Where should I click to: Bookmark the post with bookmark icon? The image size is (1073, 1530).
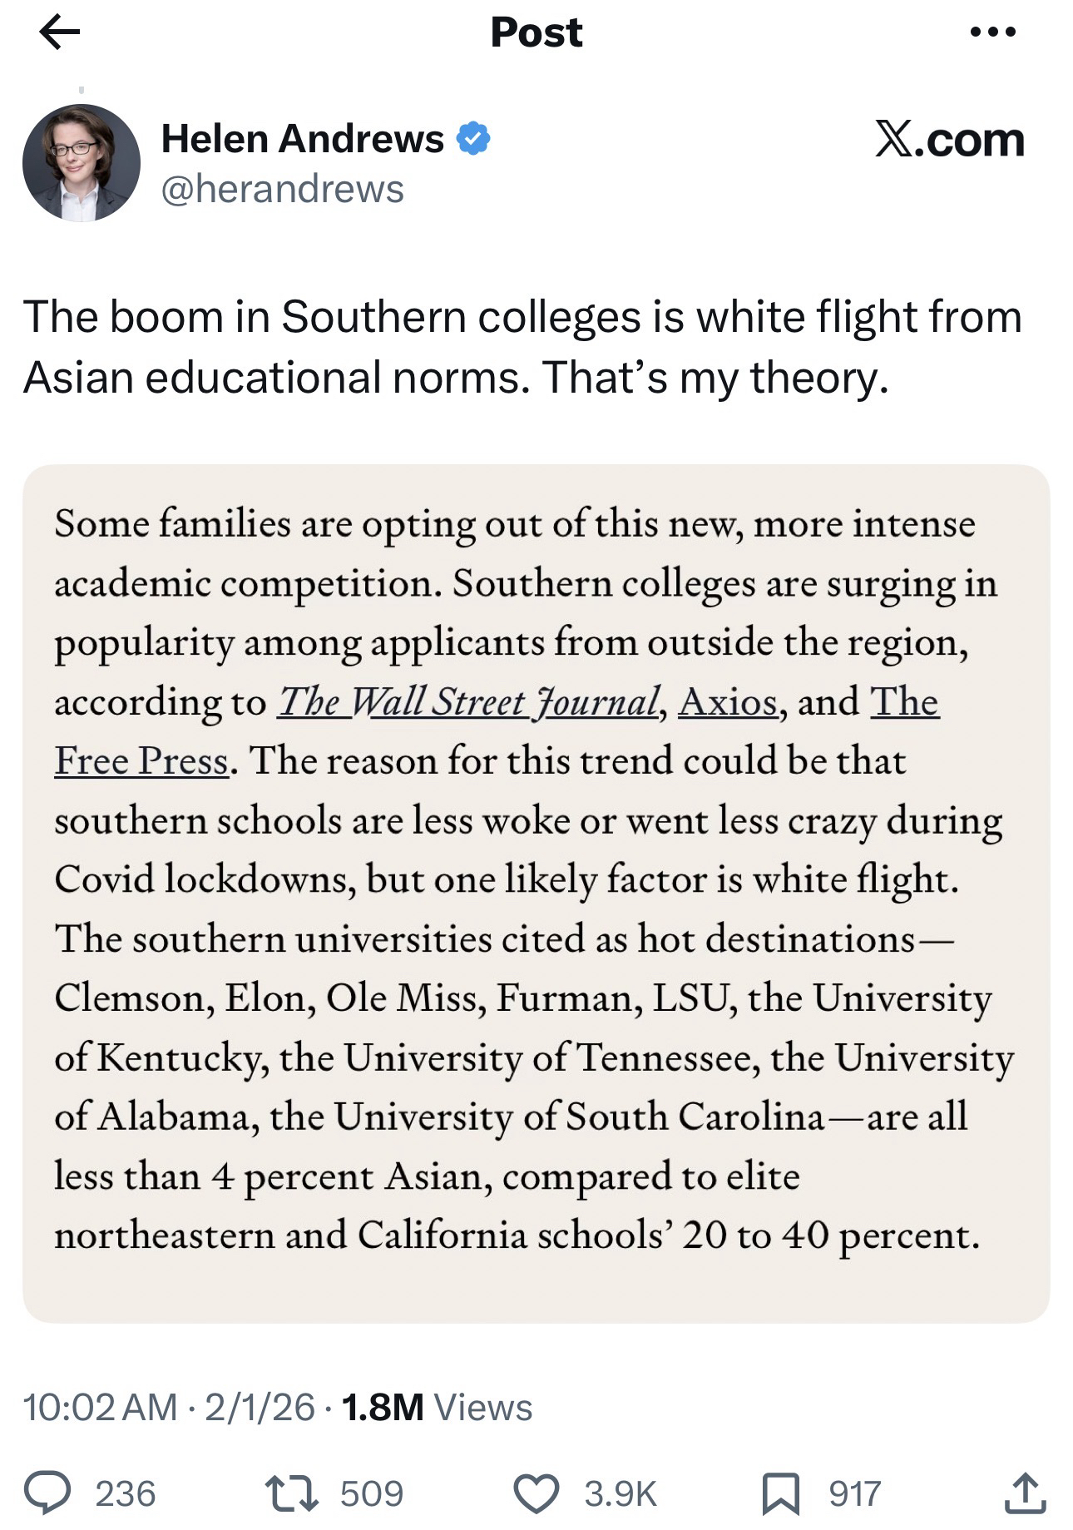coord(782,1493)
